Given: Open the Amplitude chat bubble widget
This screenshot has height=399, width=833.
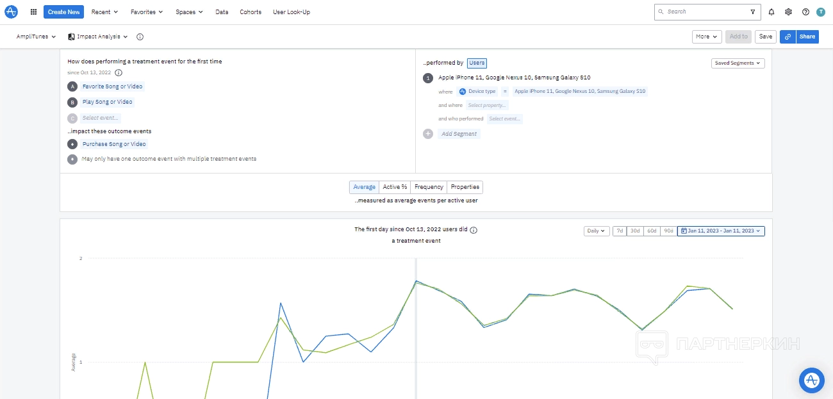Looking at the screenshot, I should coord(811,380).
